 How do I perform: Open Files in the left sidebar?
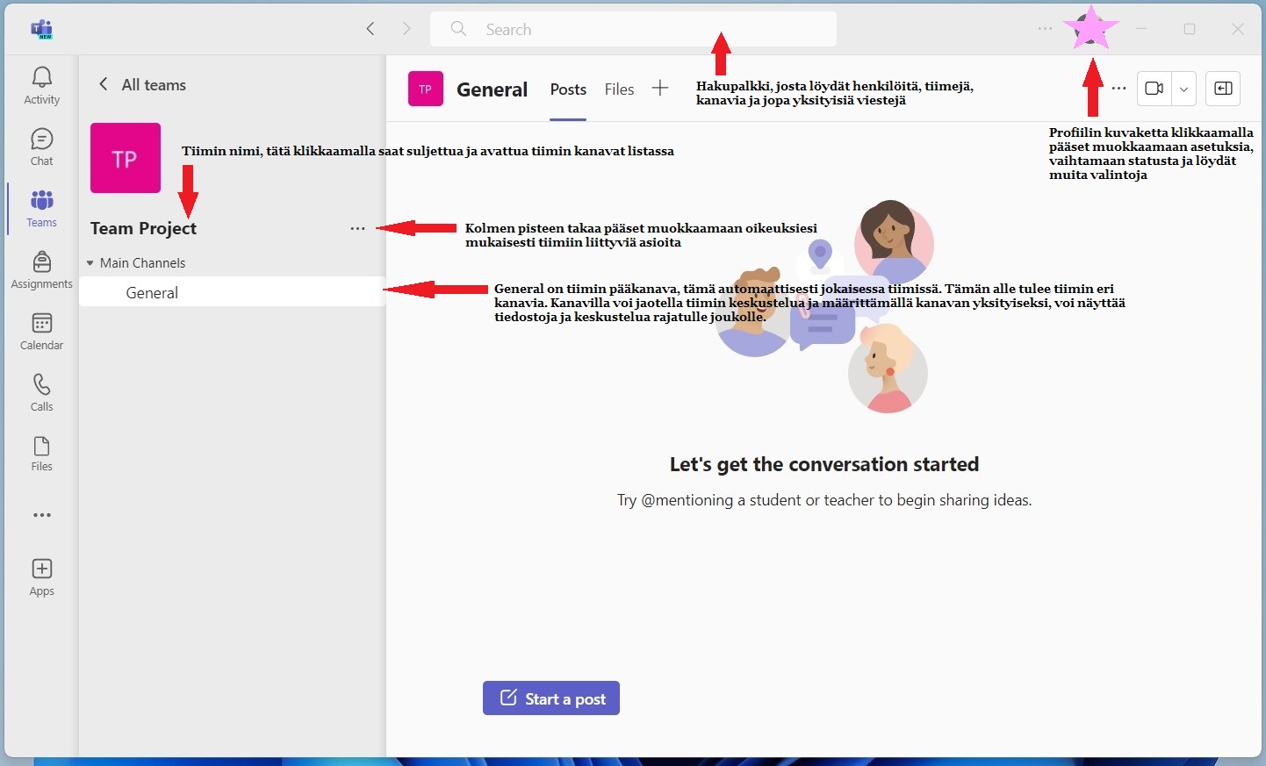[x=41, y=453]
